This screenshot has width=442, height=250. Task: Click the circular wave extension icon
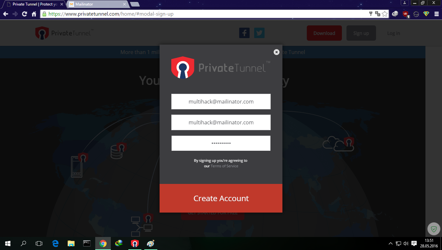point(416,14)
